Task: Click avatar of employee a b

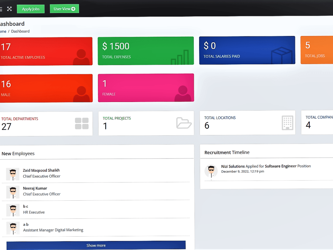Action: tap(13, 228)
